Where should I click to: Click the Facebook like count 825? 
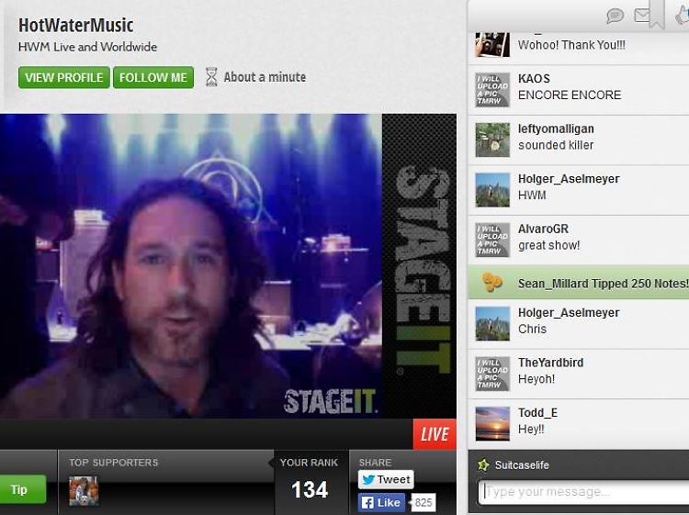(x=424, y=502)
